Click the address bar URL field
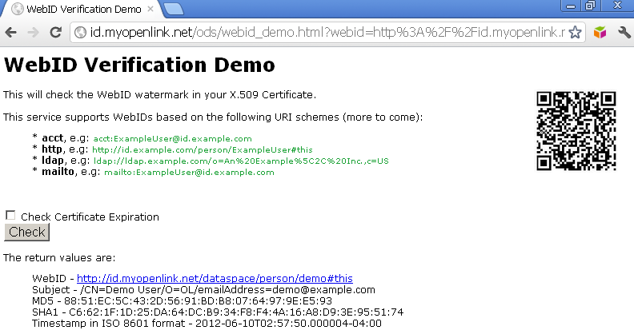 [320, 33]
